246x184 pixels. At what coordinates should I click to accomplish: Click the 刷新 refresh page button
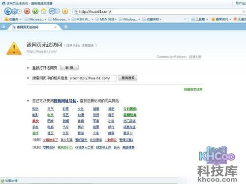pos(69,68)
